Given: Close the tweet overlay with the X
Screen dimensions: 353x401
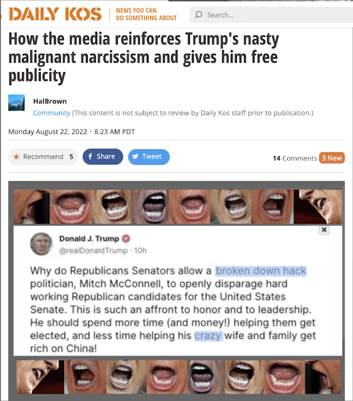Looking at the screenshot, I should point(324,230).
